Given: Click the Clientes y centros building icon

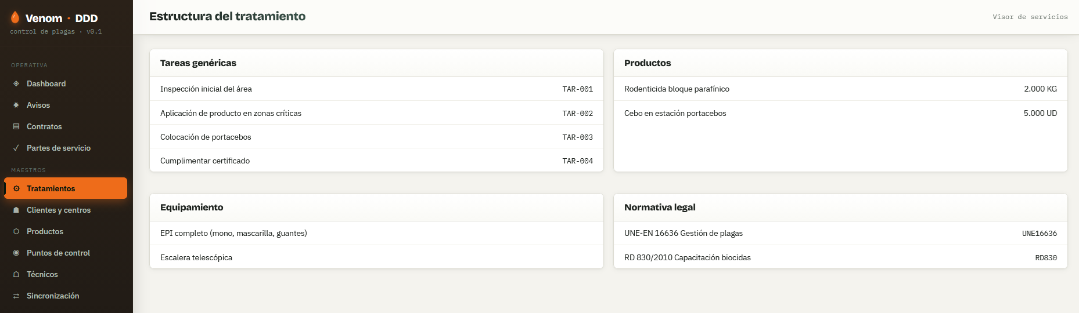Looking at the screenshot, I should (16, 210).
